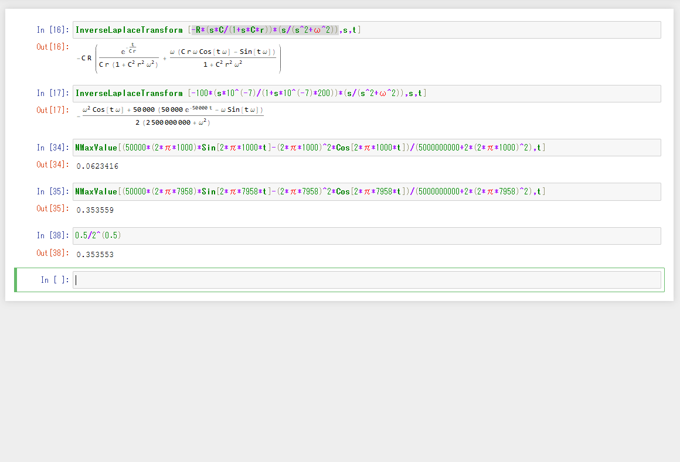The image size is (680, 462).
Task: Click the In [16] InverseLaplaceTransform code cell
Action: coord(366,30)
